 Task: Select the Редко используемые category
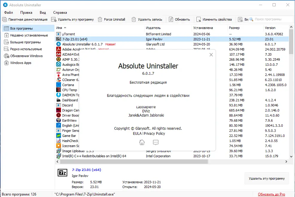28,49
